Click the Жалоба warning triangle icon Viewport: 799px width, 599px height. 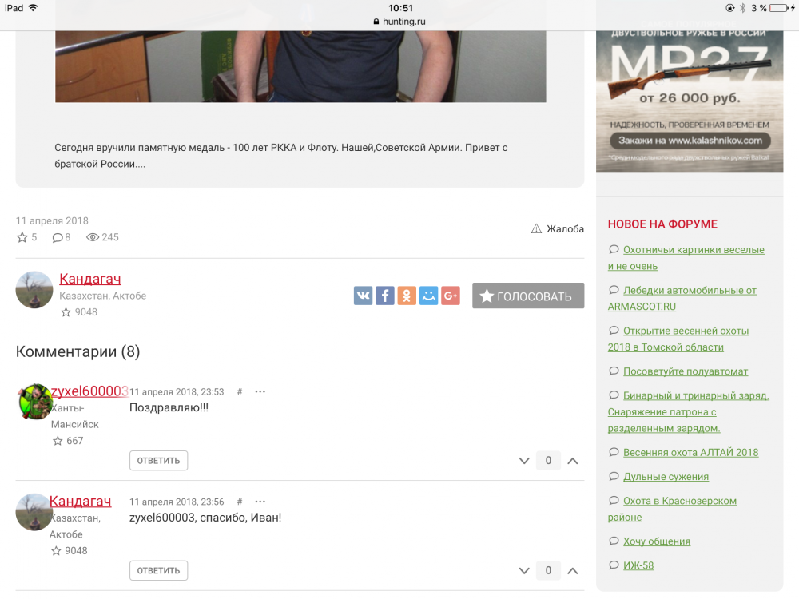(x=536, y=228)
